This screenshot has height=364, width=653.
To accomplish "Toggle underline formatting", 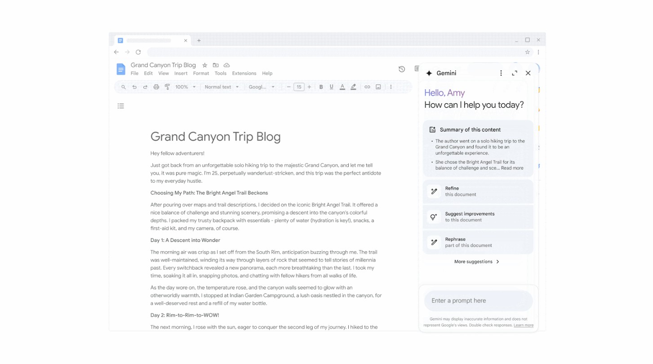I will coord(332,87).
